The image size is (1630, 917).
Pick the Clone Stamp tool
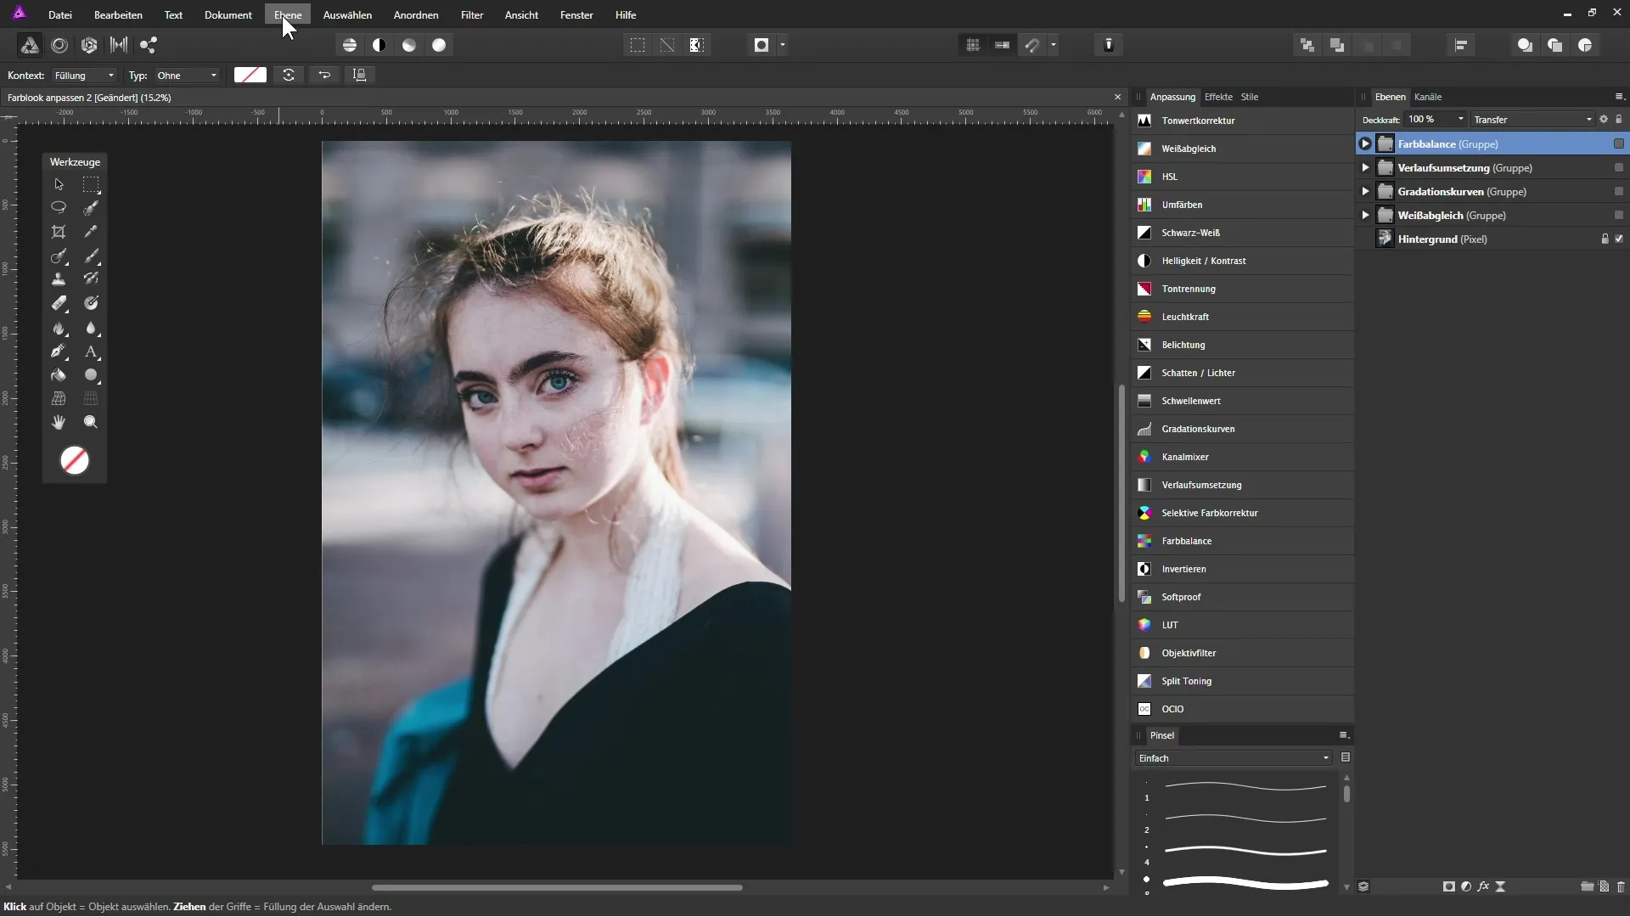(x=59, y=279)
